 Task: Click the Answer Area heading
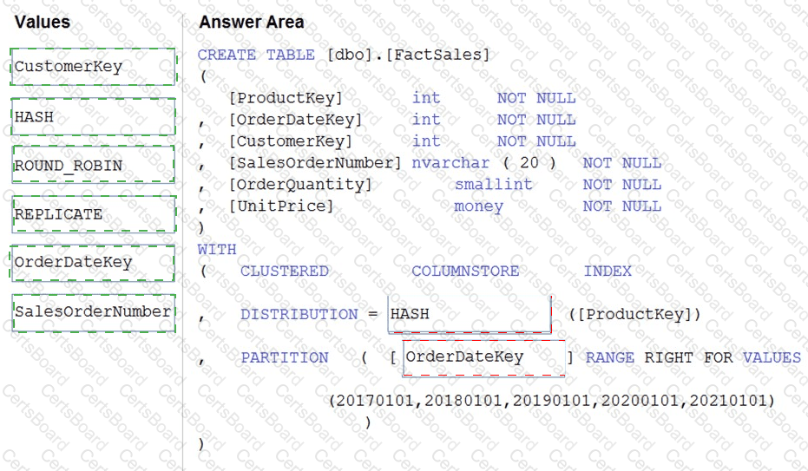[252, 23]
